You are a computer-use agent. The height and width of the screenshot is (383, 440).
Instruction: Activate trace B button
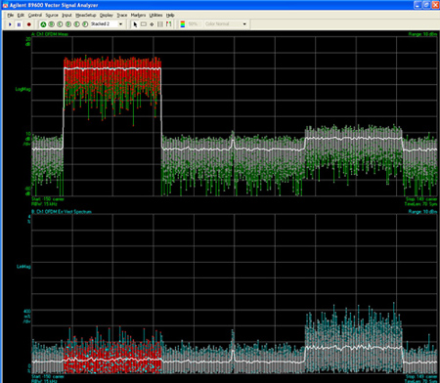pyautogui.click(x=52, y=24)
